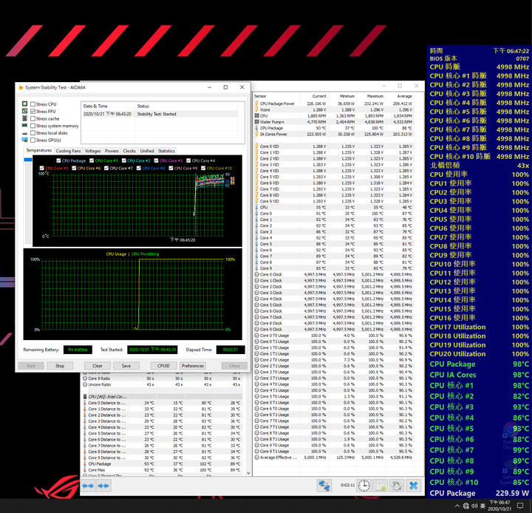Screen dimensions: 532x513
Task: Enable the Stress CPU checkbox
Action: [33, 104]
